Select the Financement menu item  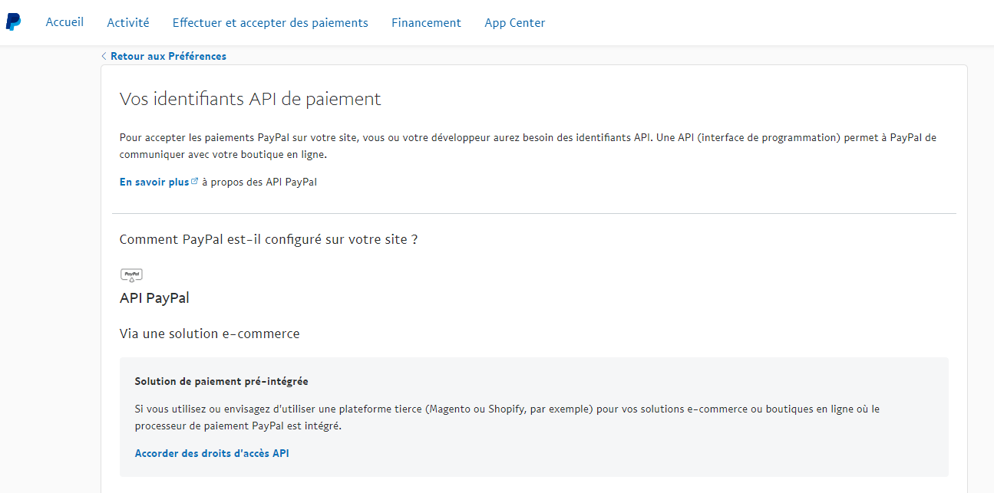pyautogui.click(x=426, y=23)
